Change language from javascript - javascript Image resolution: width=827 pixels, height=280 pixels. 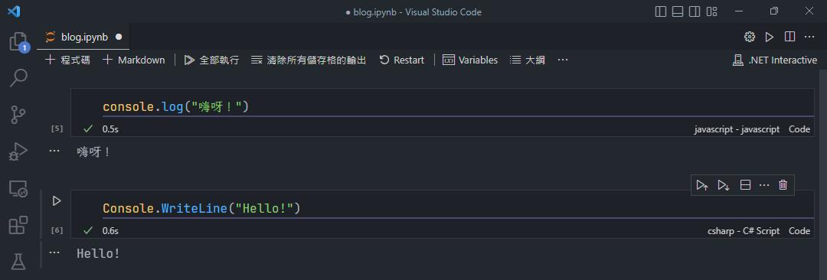tap(737, 129)
